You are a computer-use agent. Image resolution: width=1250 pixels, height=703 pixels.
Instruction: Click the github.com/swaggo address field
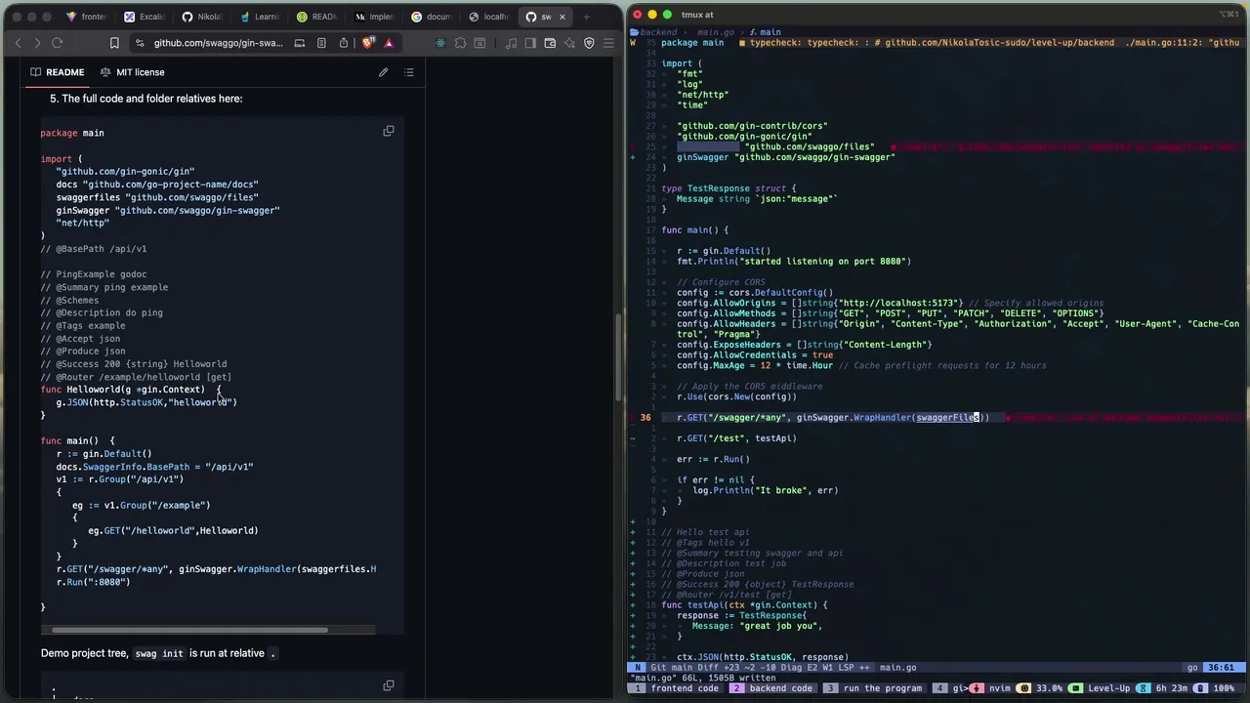[218, 43]
